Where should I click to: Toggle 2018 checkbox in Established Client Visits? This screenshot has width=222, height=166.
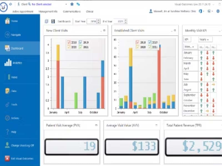(x=137, y=42)
